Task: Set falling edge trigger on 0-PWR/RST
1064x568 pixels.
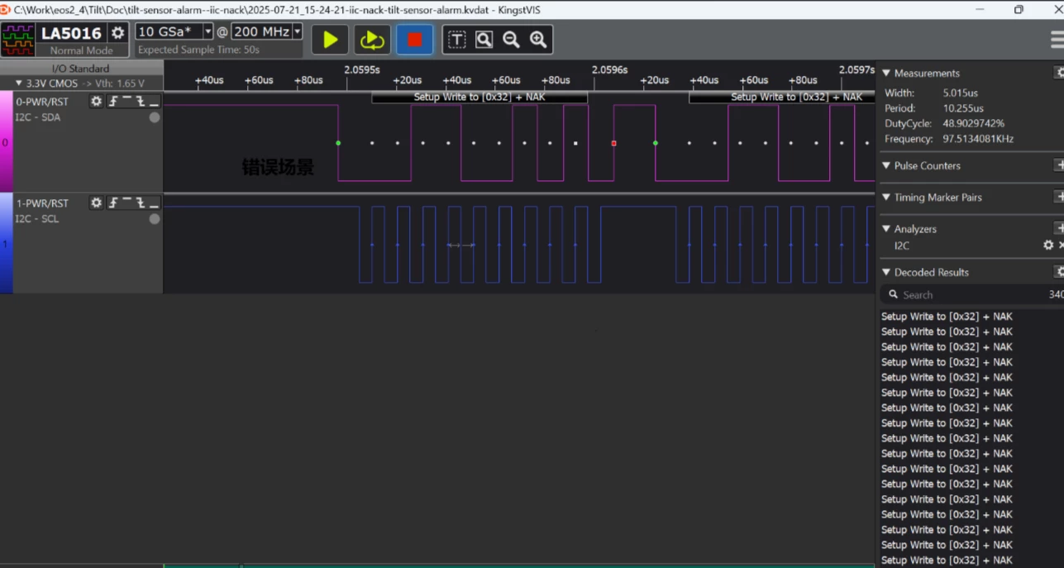Action: coord(141,101)
